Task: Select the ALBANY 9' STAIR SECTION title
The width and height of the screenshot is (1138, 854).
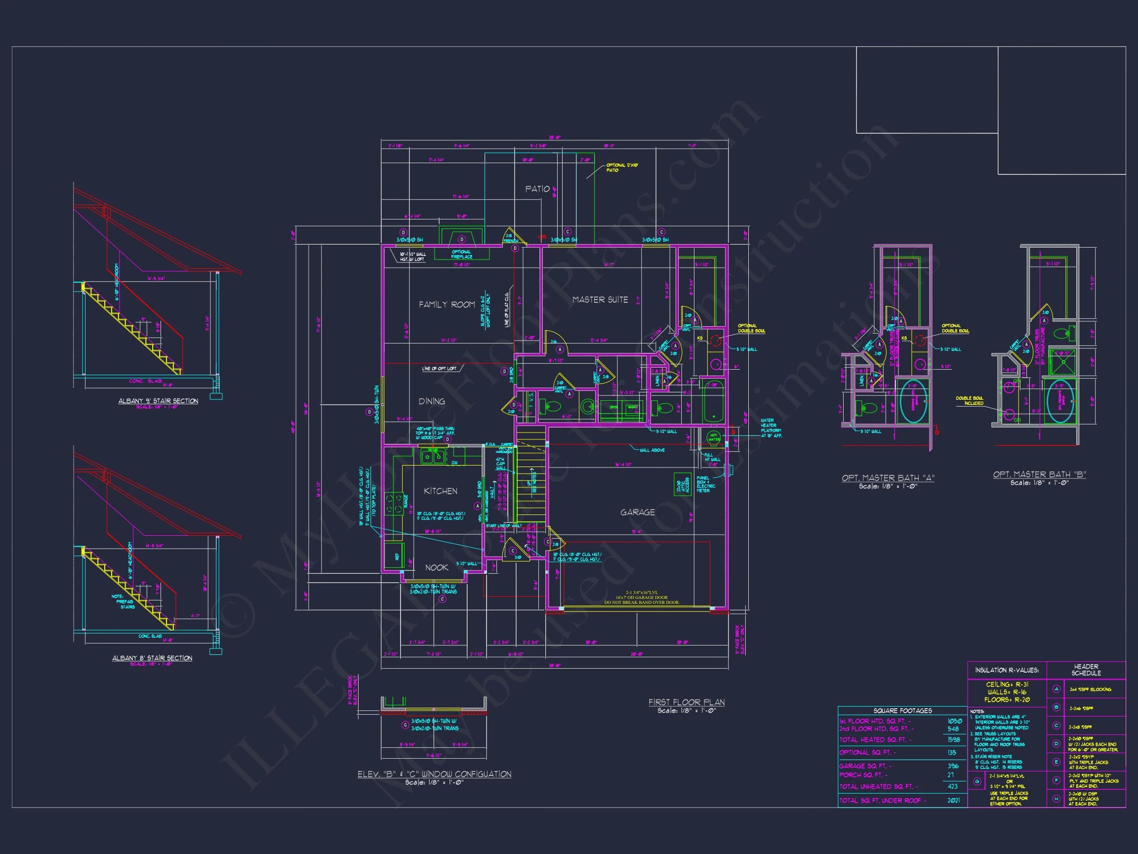Action: [158, 400]
